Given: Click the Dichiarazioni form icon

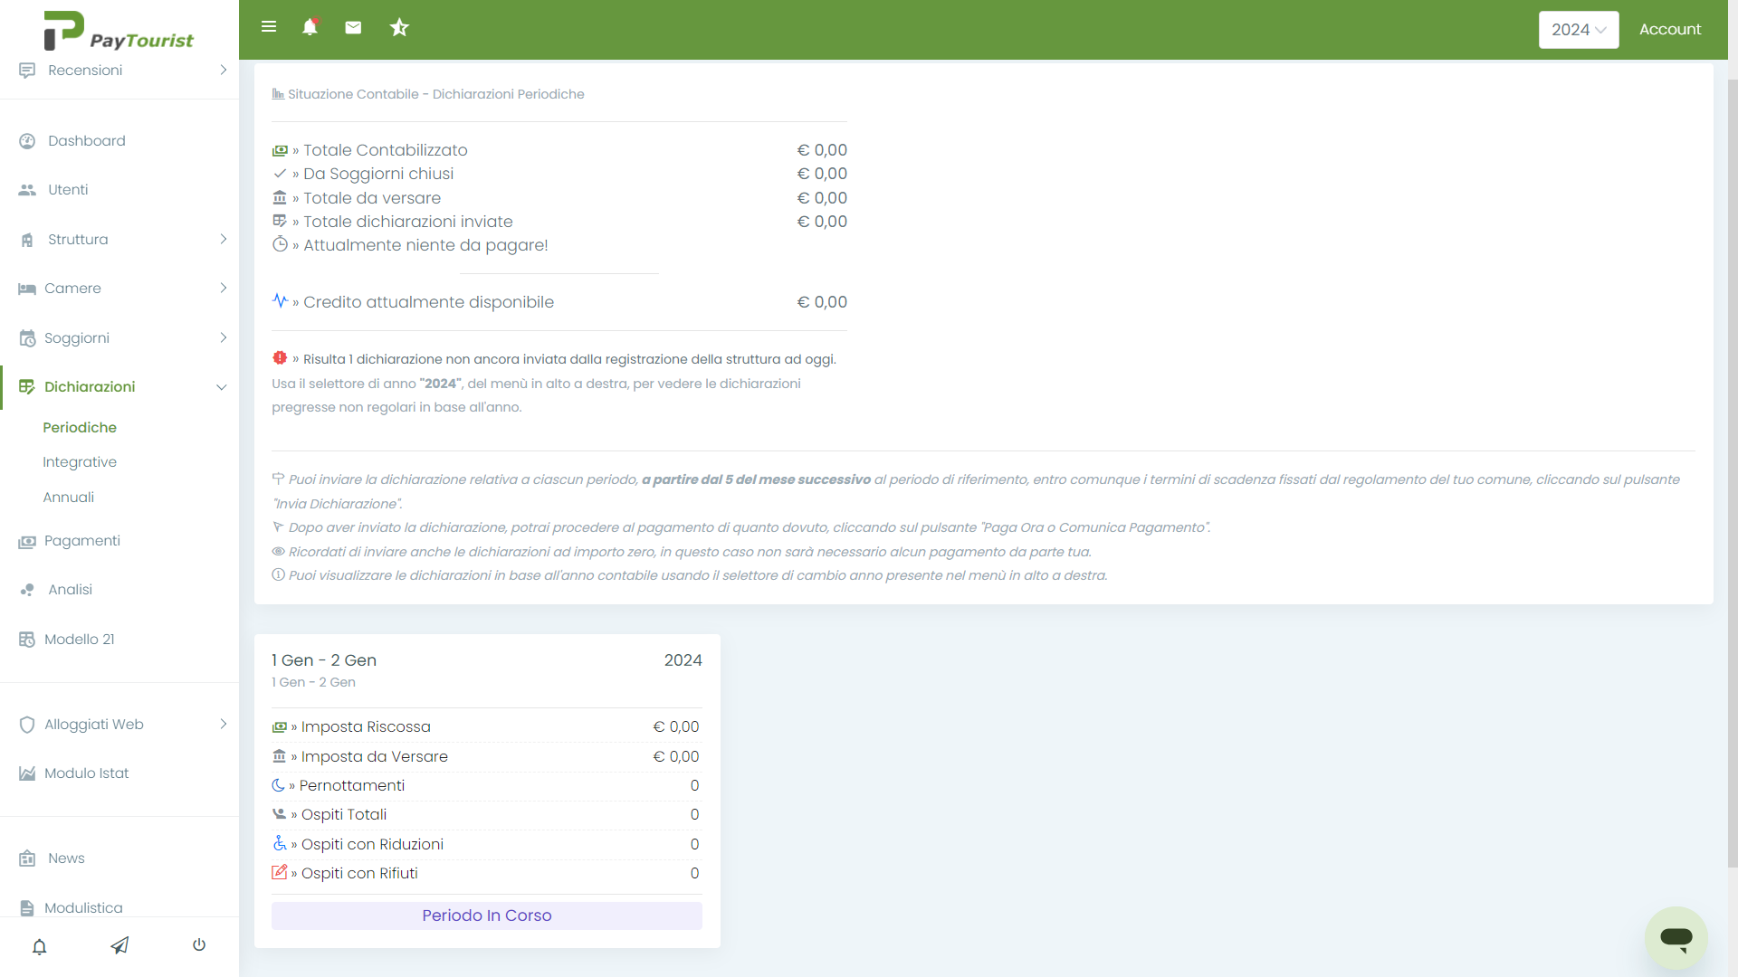Looking at the screenshot, I should pyautogui.click(x=27, y=387).
